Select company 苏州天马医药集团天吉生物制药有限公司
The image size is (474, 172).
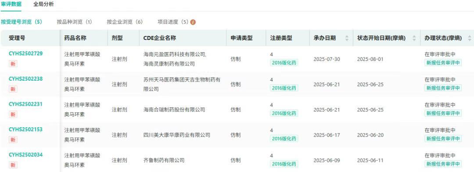point(182,84)
